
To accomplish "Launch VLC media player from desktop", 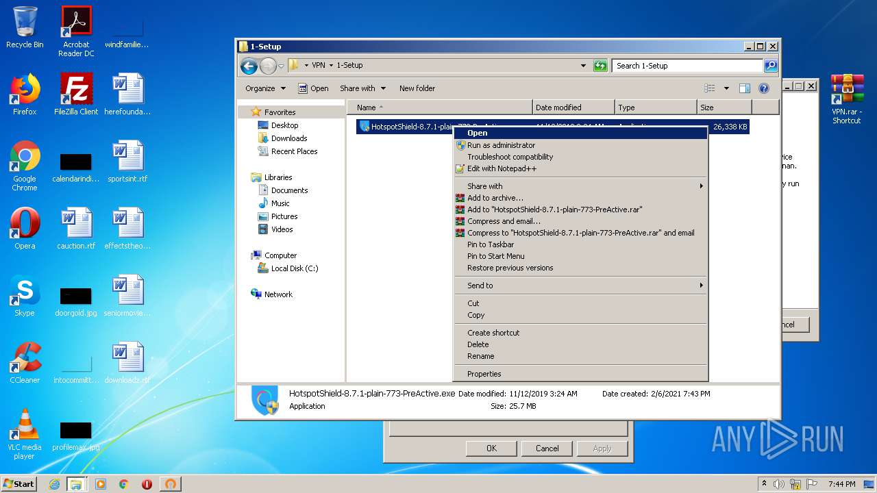I will click(x=25, y=434).
